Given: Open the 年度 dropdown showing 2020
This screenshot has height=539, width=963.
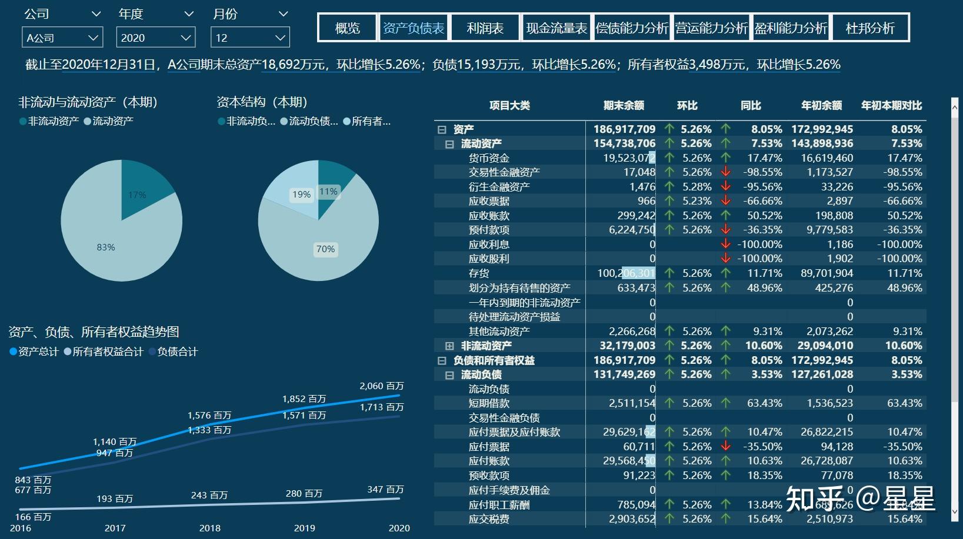Looking at the screenshot, I should click(156, 38).
